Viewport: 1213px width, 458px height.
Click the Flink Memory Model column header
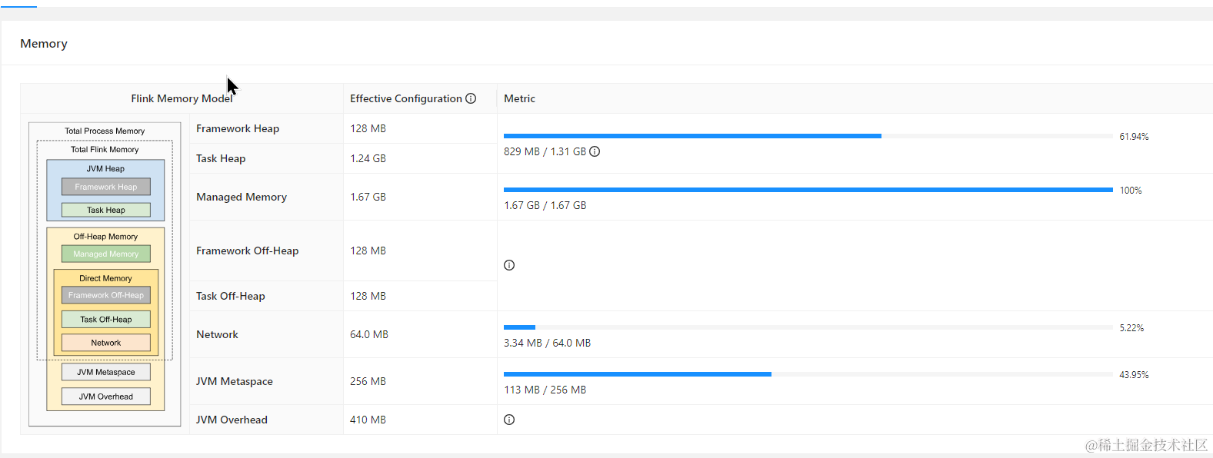coord(182,98)
